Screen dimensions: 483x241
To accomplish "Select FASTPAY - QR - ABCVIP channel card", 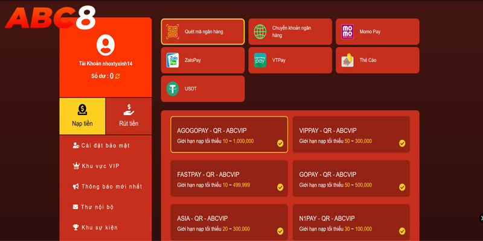I will 229,178.
